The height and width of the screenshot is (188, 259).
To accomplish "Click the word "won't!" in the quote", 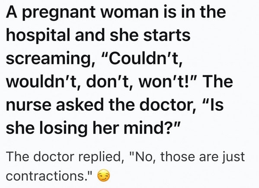I will tap(167, 82).
